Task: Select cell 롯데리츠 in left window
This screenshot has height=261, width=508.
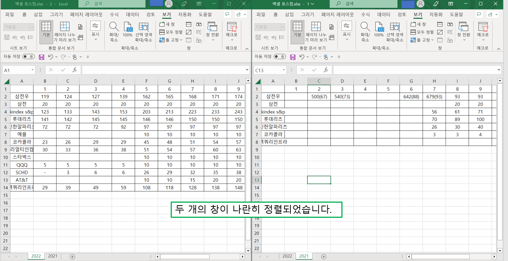Action: tap(22, 119)
